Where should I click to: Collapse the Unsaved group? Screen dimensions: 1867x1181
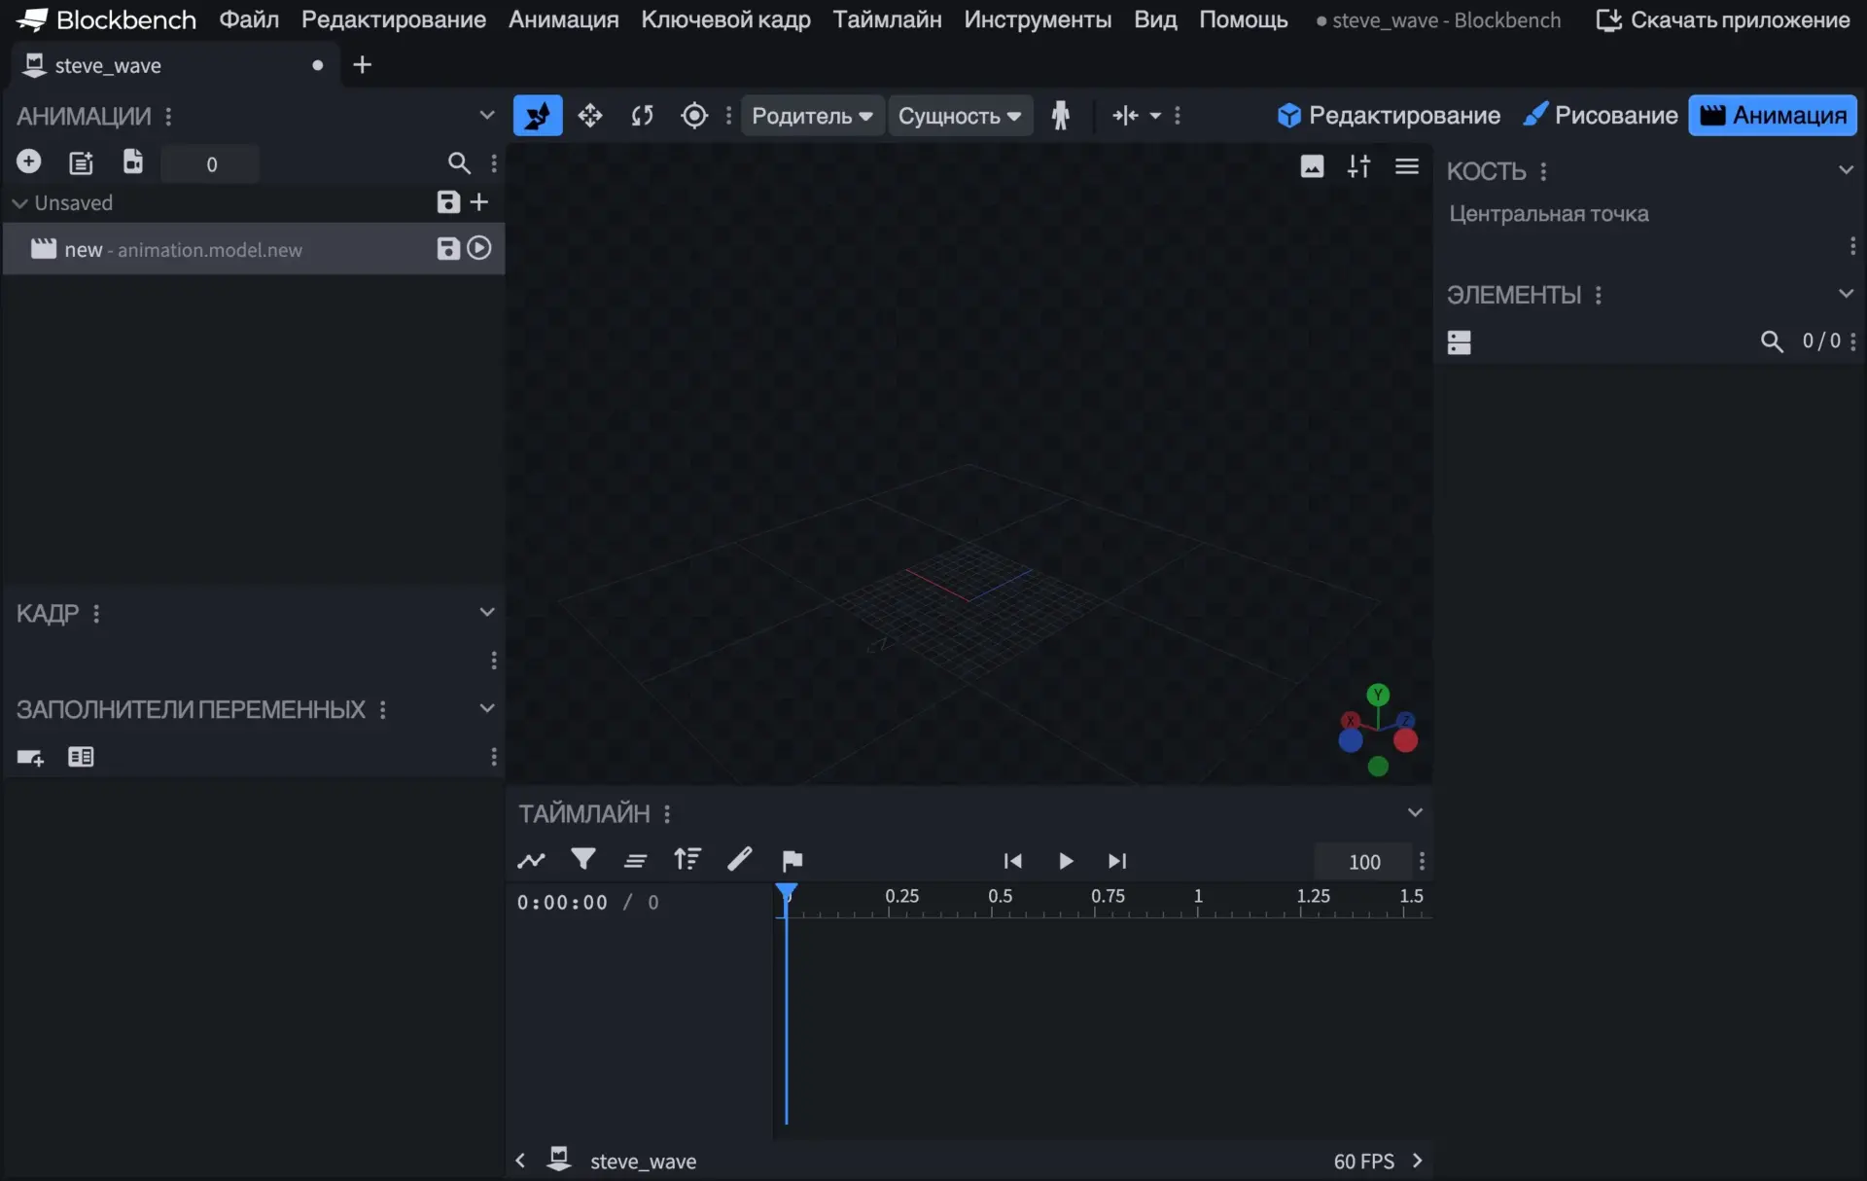18,203
